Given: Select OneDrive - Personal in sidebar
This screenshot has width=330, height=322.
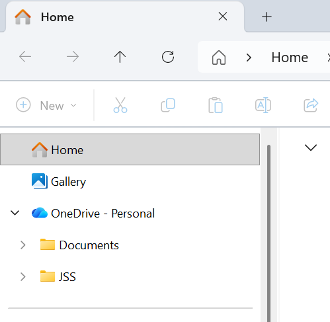Looking at the screenshot, I should point(103,213).
